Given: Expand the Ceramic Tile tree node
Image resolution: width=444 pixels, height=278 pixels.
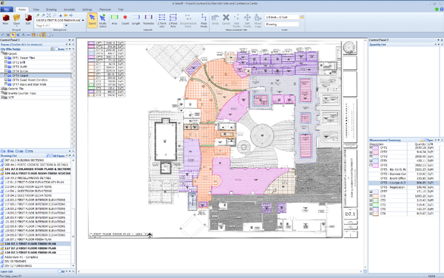Looking at the screenshot, I should 2,89.
